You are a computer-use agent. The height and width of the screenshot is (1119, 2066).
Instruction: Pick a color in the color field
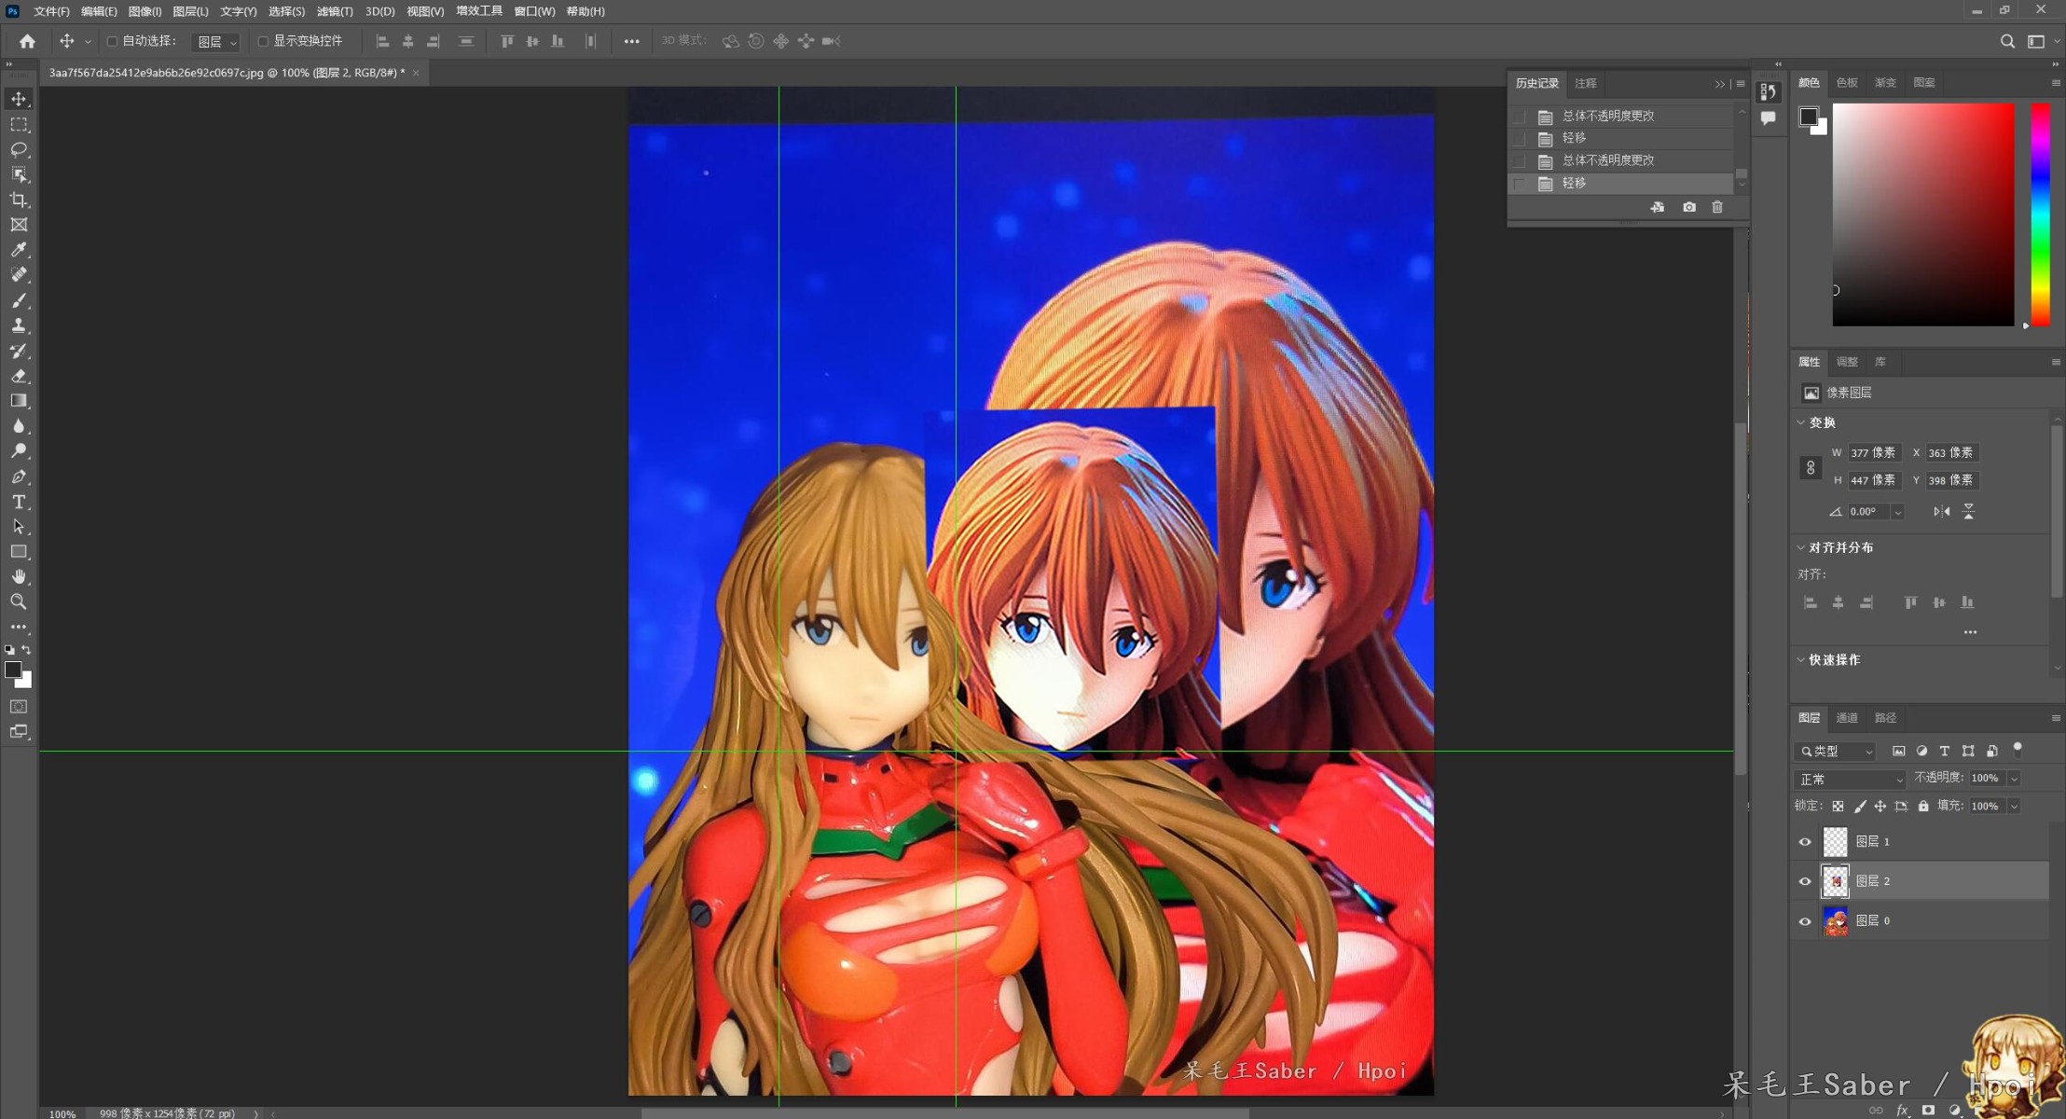coord(1922,214)
